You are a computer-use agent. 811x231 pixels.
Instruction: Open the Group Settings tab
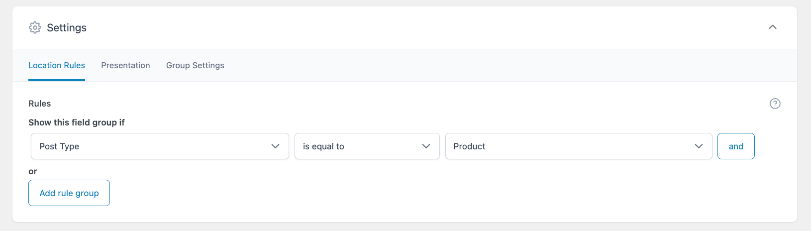click(195, 65)
